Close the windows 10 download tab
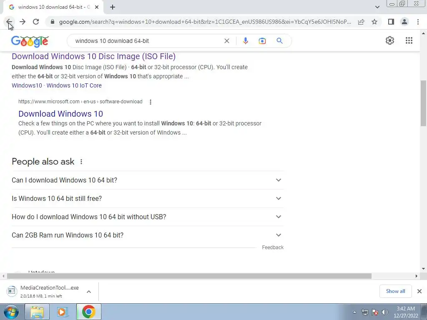427x320 pixels. pyautogui.click(x=97, y=7)
